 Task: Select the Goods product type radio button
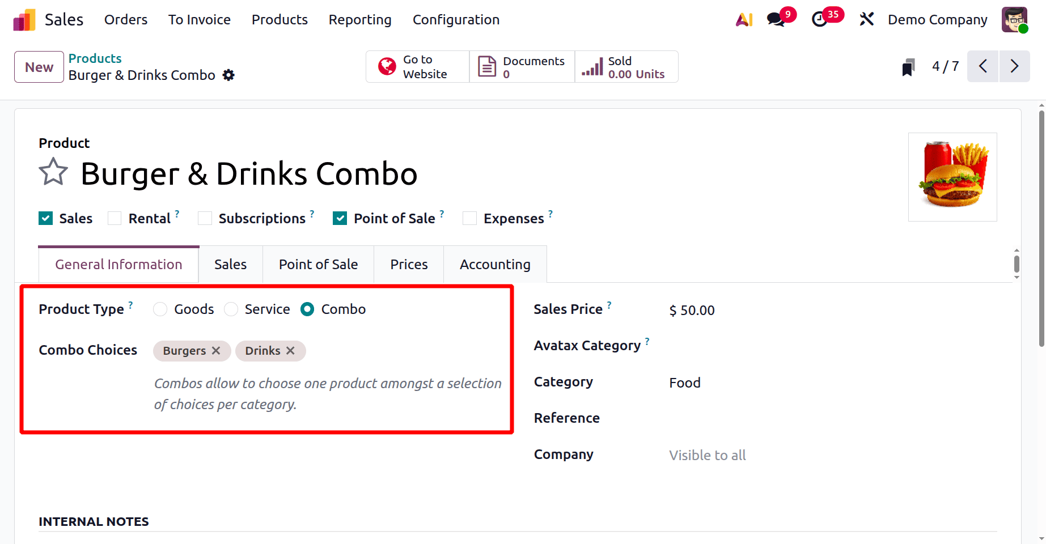160,309
